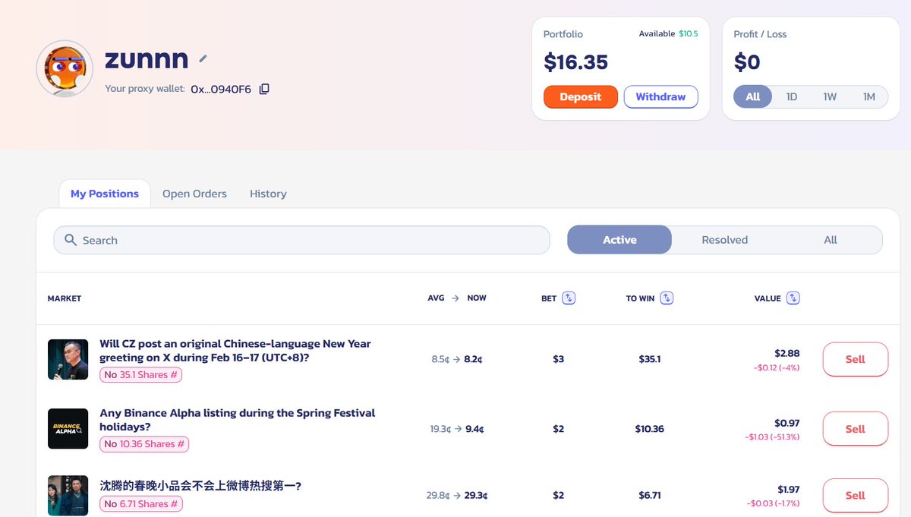Sell the Binance Alpha listing position

(x=856, y=429)
